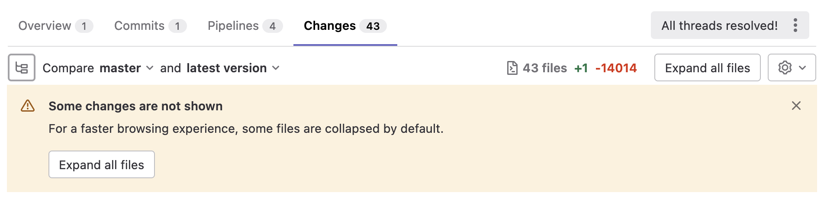
Task: Click the file diff icon beside 43 files
Action: click(512, 68)
